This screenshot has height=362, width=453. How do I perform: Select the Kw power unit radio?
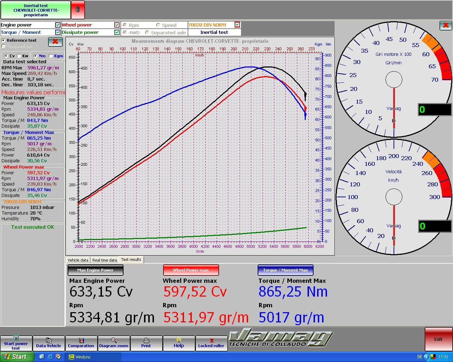coord(19,56)
